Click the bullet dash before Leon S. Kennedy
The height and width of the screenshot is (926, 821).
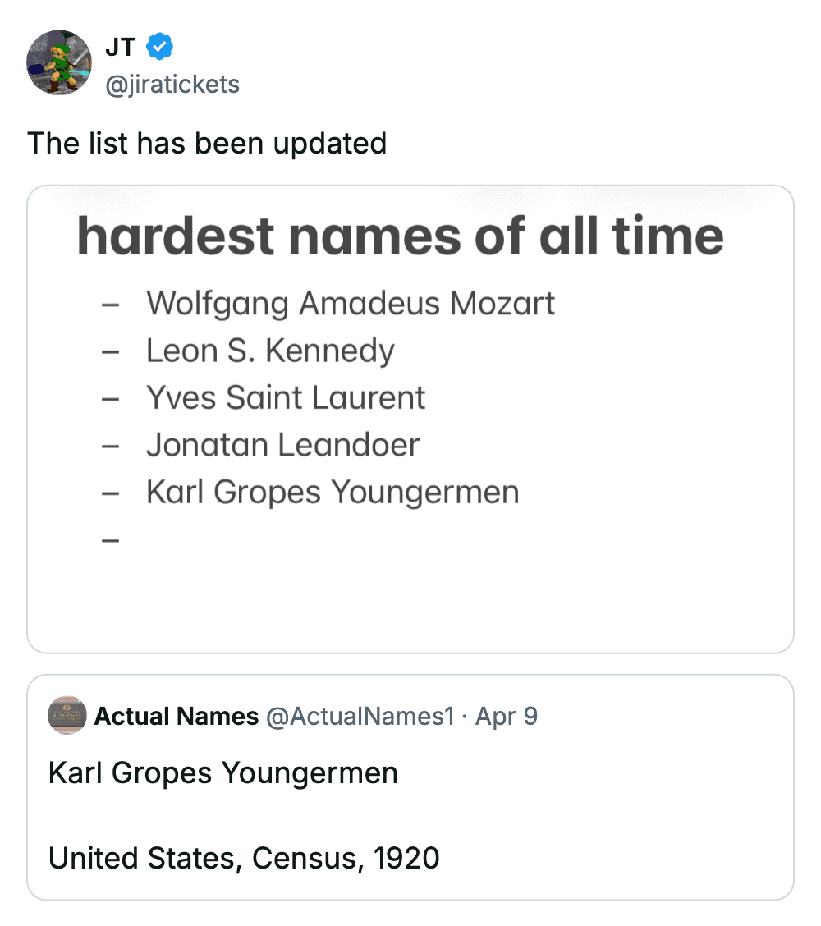111,352
